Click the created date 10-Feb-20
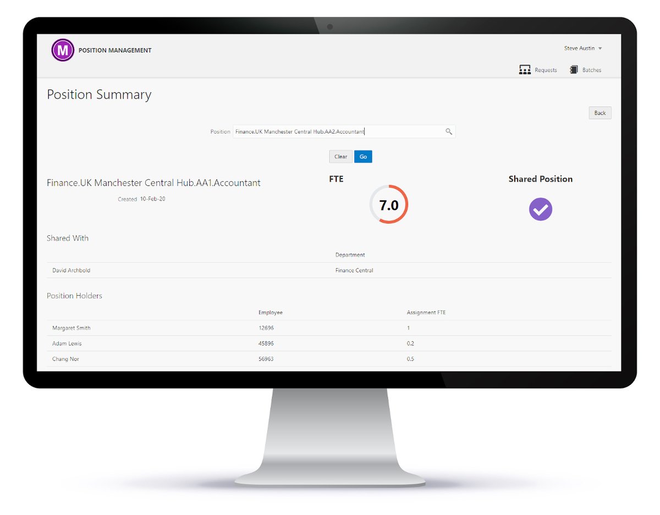The image size is (660, 515). point(152,199)
